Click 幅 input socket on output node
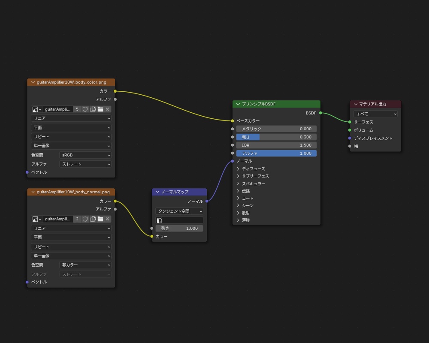This screenshot has height=343, width=429. [350, 146]
